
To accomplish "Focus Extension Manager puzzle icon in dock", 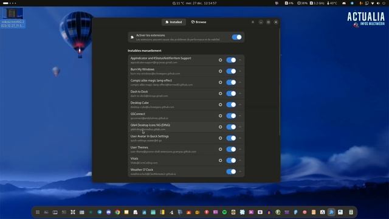I will 331,212.
